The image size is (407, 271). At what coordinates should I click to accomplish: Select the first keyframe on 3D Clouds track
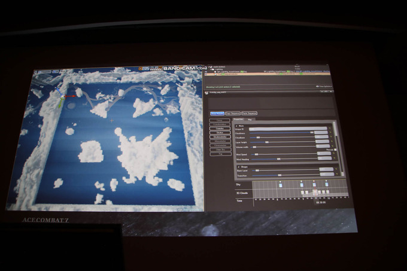point(302,193)
